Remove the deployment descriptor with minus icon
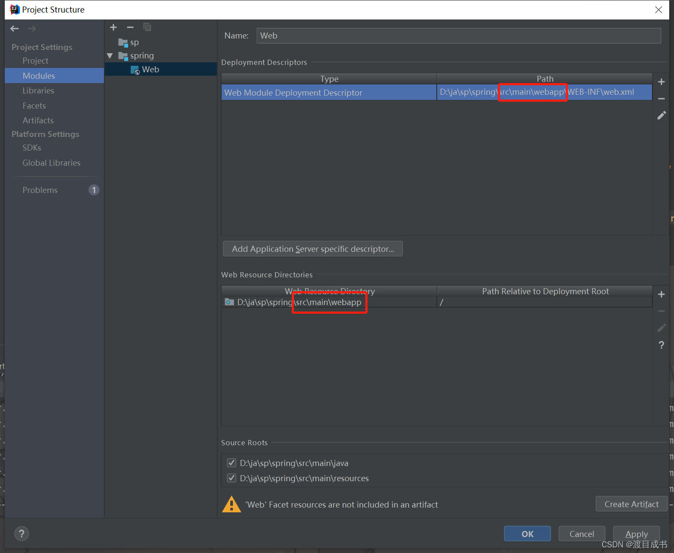The image size is (674, 553). pos(661,99)
